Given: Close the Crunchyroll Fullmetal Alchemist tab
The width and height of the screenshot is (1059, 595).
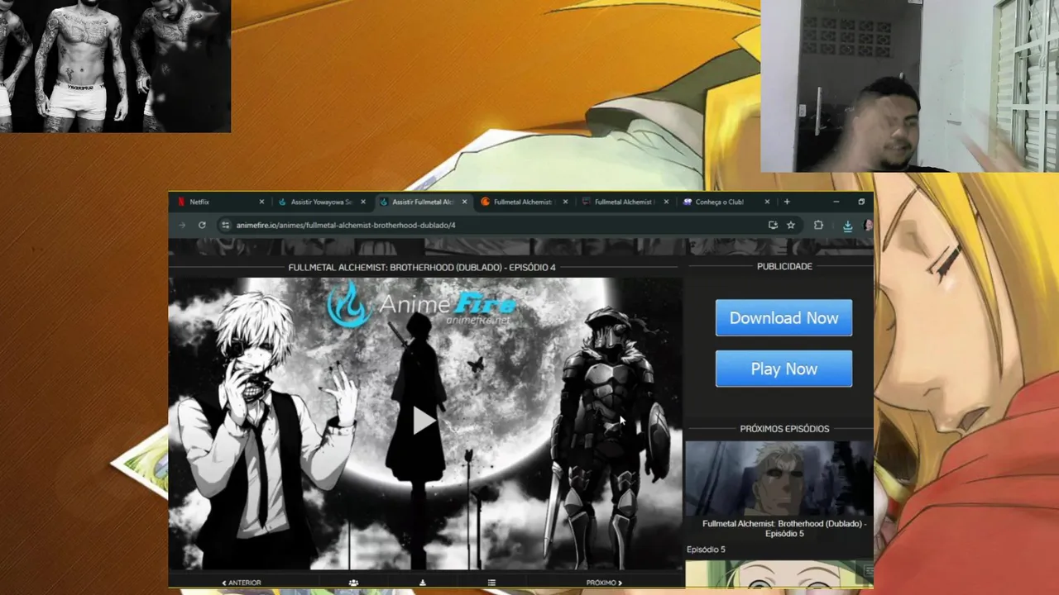Looking at the screenshot, I should click(x=565, y=202).
